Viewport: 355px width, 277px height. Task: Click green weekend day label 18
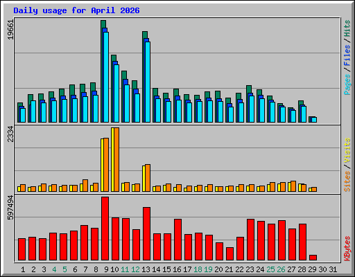coord(198,269)
